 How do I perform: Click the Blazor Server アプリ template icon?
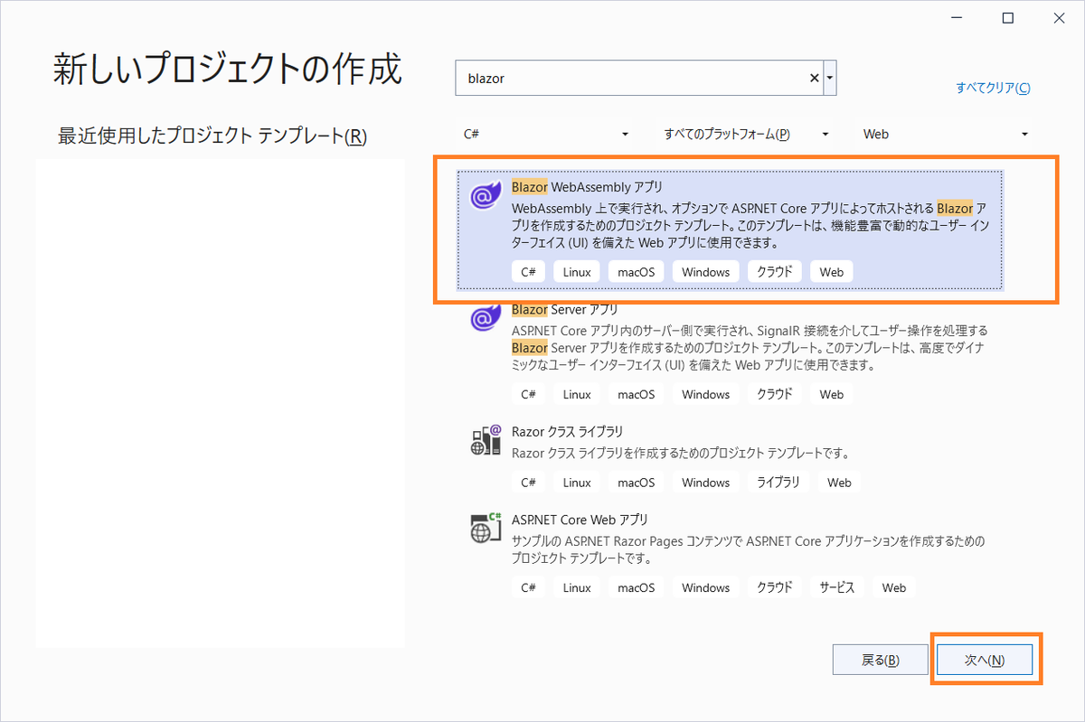(486, 318)
